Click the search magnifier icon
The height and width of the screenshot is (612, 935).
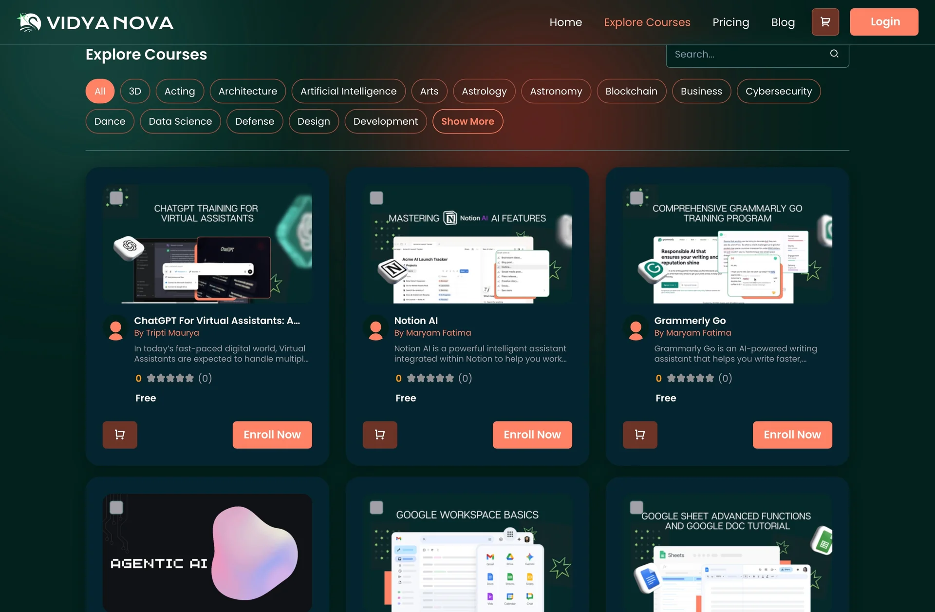pyautogui.click(x=834, y=54)
